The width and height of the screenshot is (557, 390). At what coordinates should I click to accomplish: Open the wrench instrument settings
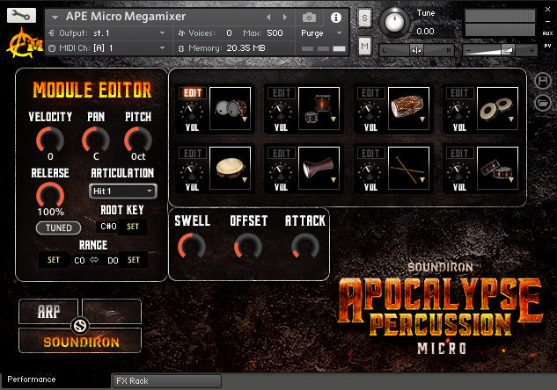(x=21, y=16)
